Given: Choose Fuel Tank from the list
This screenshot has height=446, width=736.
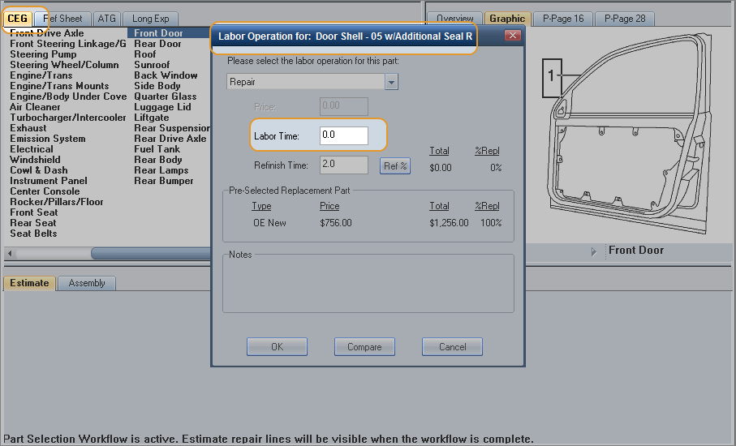Looking at the screenshot, I should click(x=157, y=149).
